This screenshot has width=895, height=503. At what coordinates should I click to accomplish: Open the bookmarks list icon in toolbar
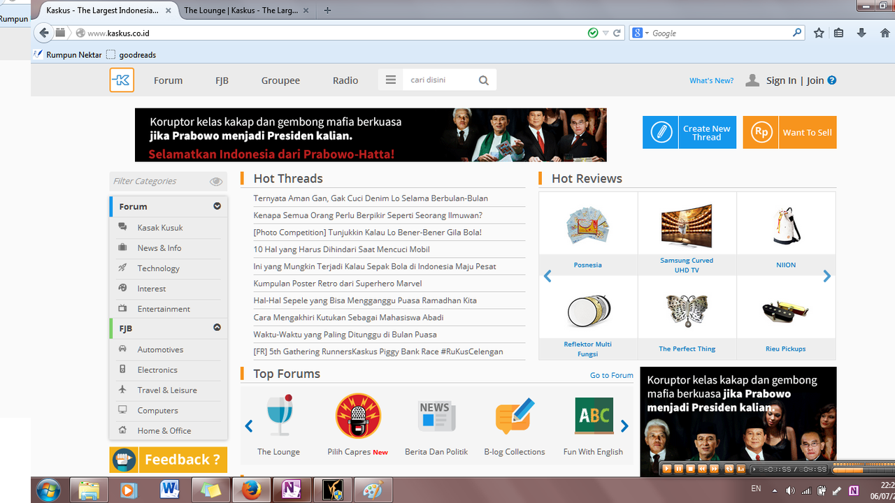coord(839,33)
